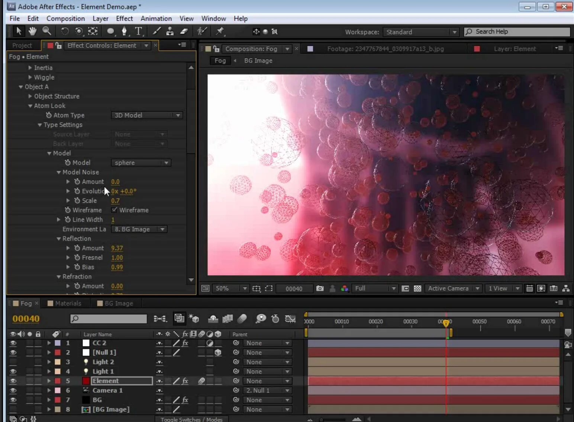Image resolution: width=574 pixels, height=422 pixels.
Task: Collapse the Reflection property group
Action: (59, 239)
